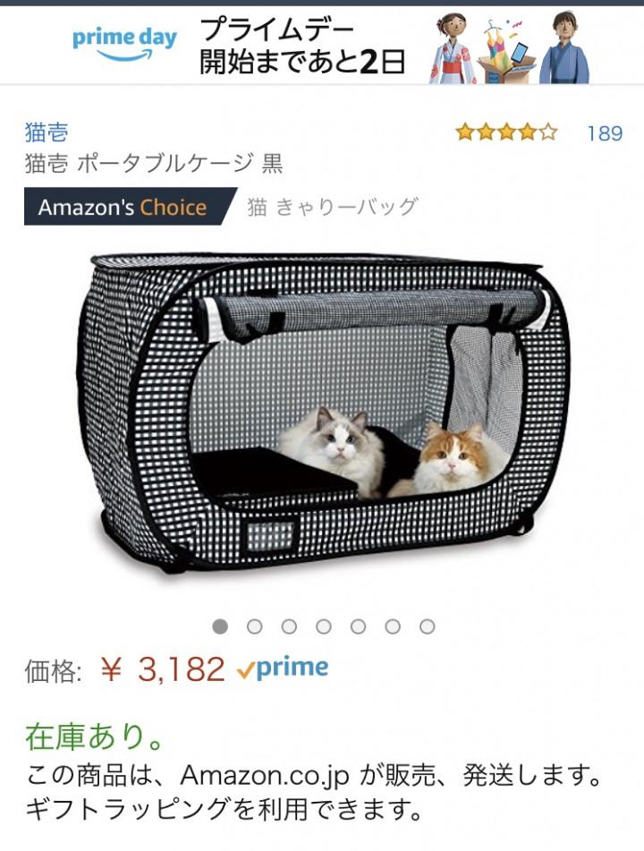
Task: Select the second image carousel dot
Action: [x=254, y=627]
